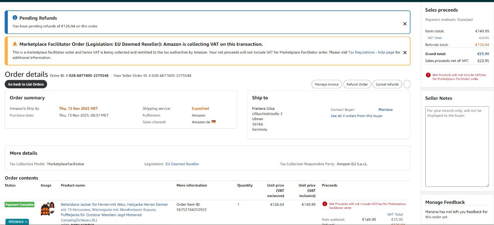This screenshot has width=494, height=225.
Task: Click the German flag next to Amazon.de
Action: point(213,122)
